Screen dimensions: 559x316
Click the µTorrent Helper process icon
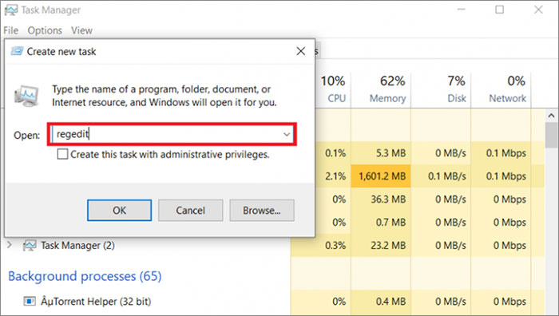coord(30,302)
